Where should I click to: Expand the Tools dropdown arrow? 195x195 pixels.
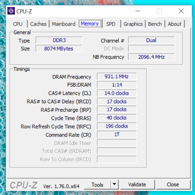click(x=115, y=184)
